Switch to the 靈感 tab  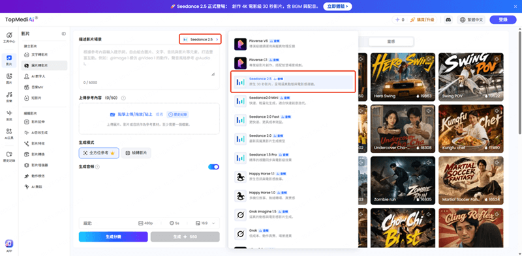[x=391, y=42]
